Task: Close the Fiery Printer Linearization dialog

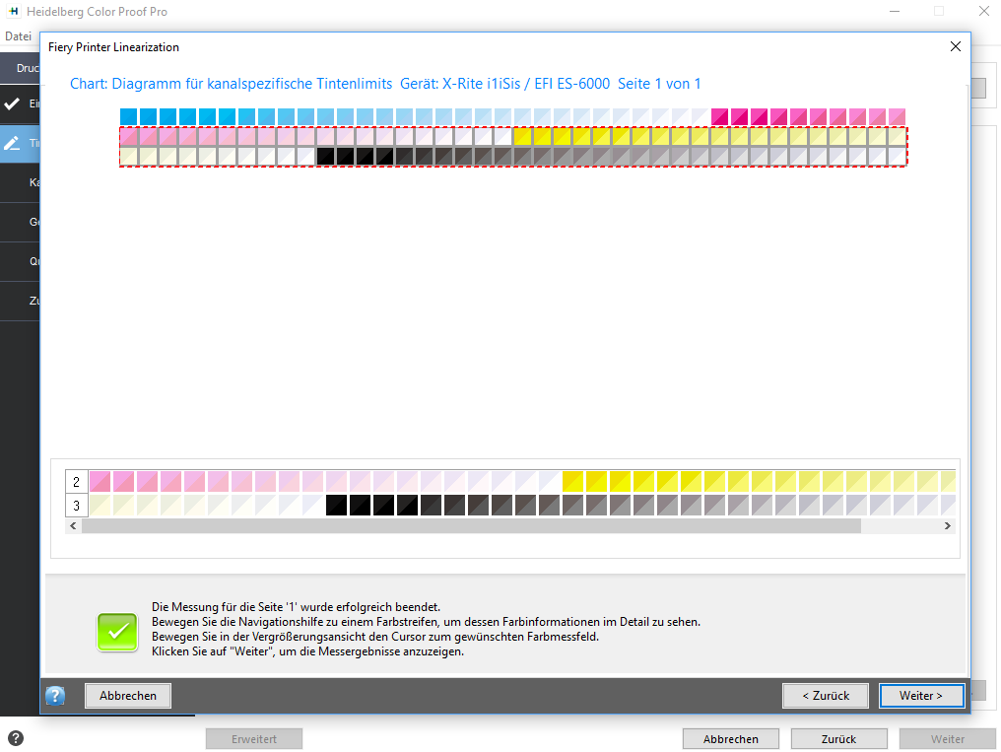Action: (955, 46)
